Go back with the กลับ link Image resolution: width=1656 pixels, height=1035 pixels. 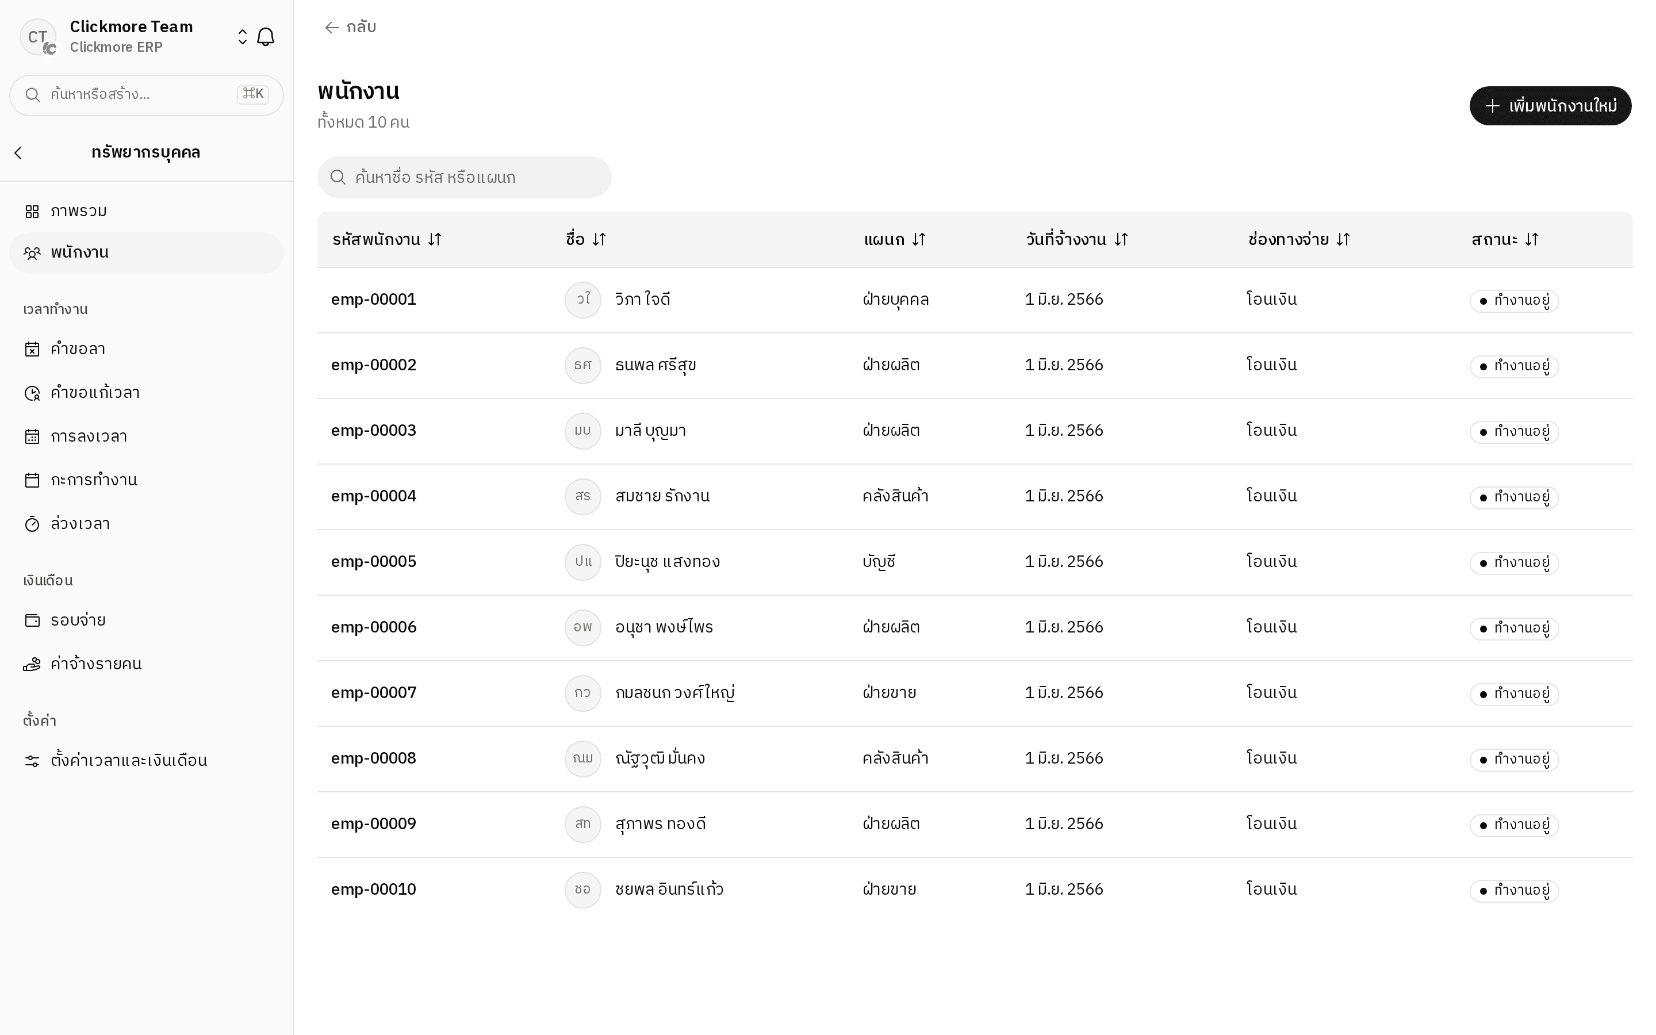pyautogui.click(x=350, y=28)
